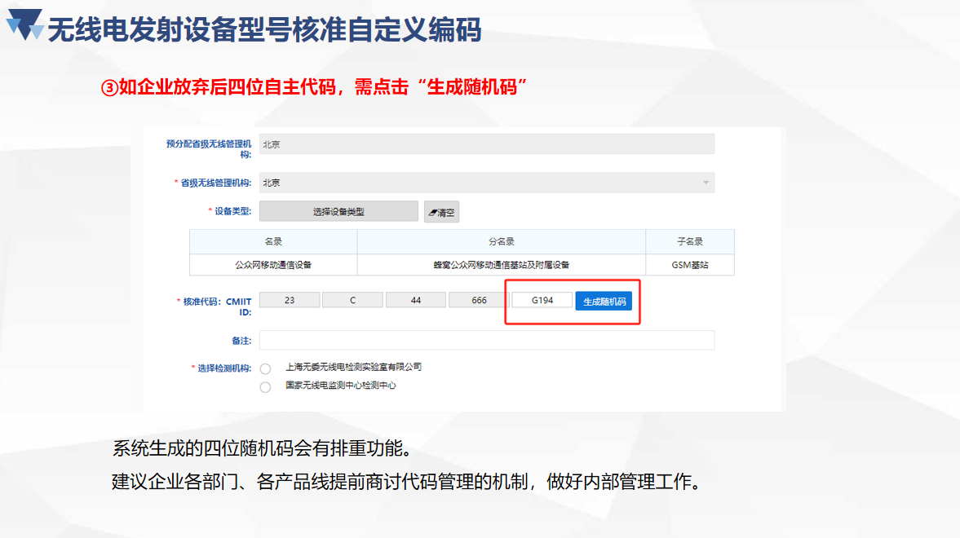
Task: Focus the 备注 text field
Action: (486, 340)
